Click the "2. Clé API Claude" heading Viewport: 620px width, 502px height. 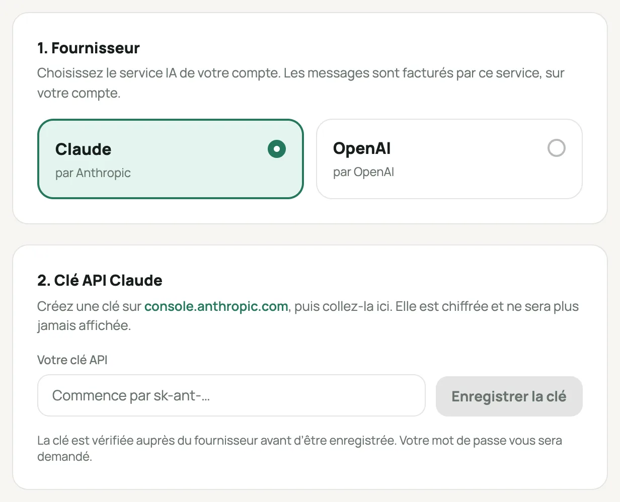pyautogui.click(x=100, y=280)
